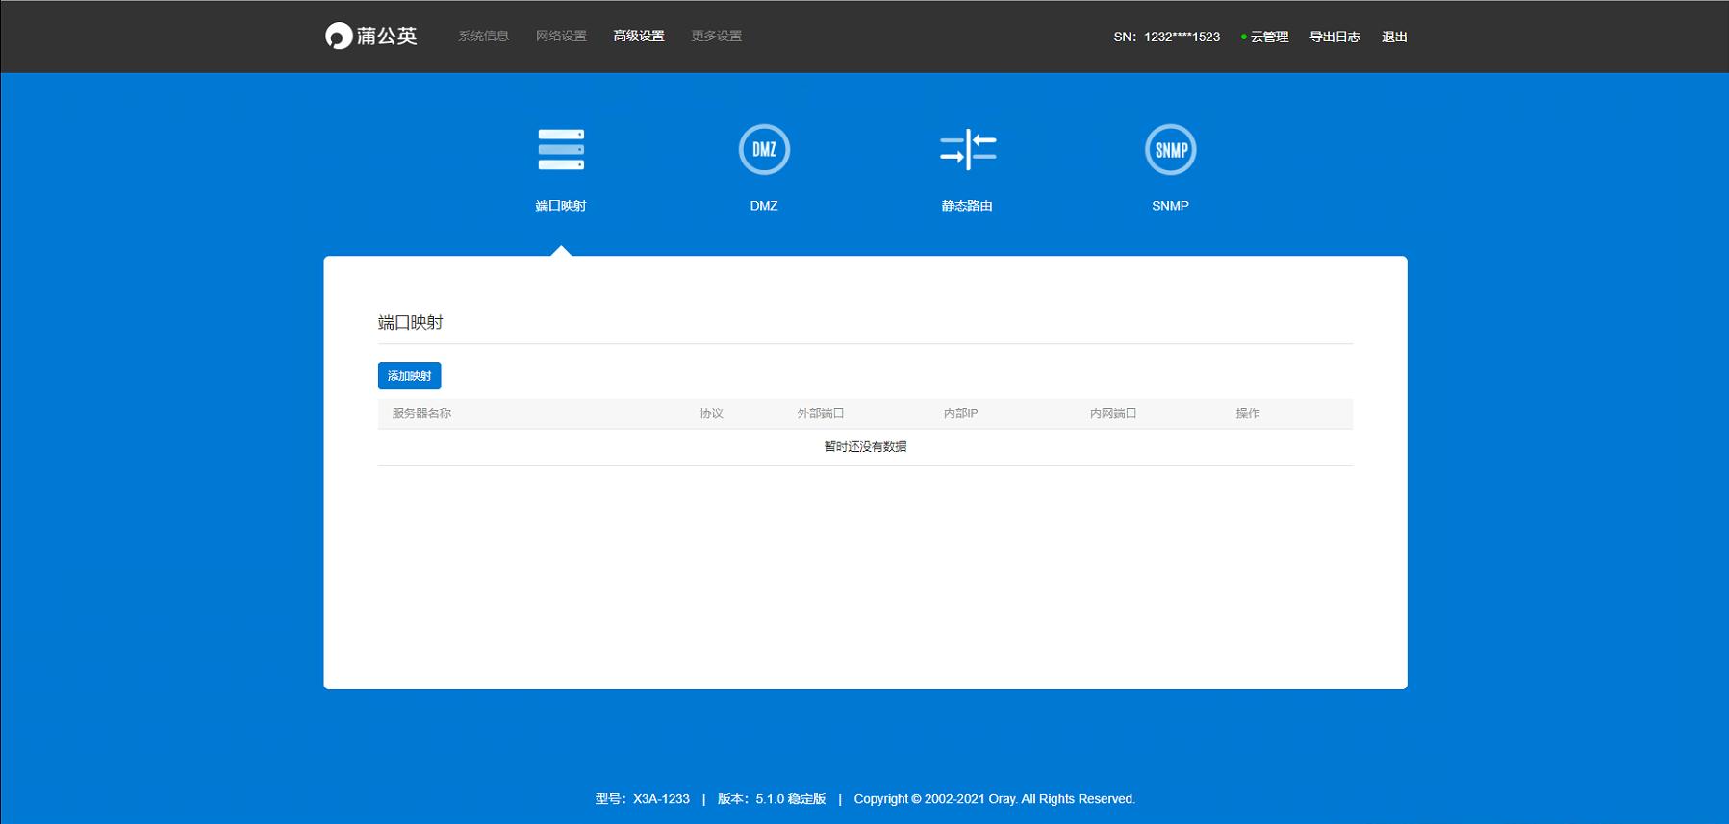
Task: Open the 端口映射 port mapping icon
Action: tap(561, 150)
